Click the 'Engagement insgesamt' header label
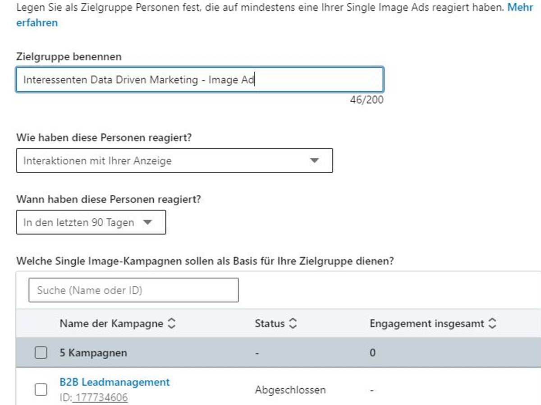The height and width of the screenshot is (405, 541). point(426,324)
